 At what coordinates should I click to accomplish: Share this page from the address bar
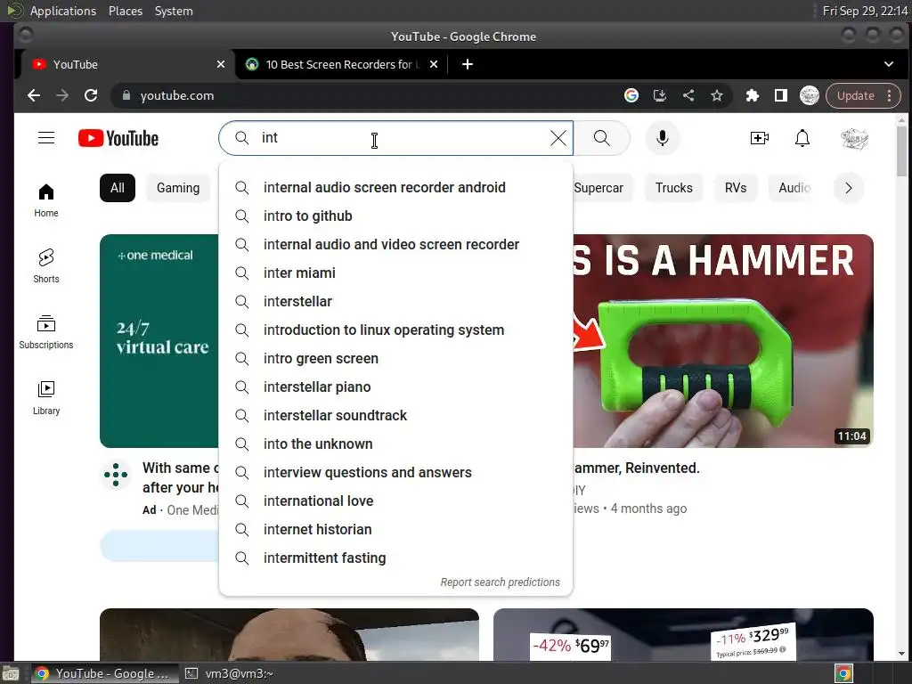688,95
